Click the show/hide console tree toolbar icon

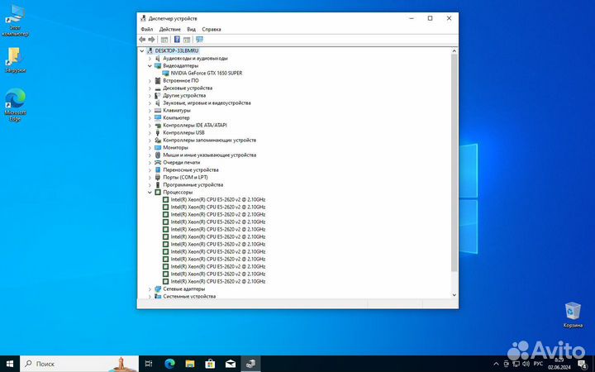click(164, 40)
